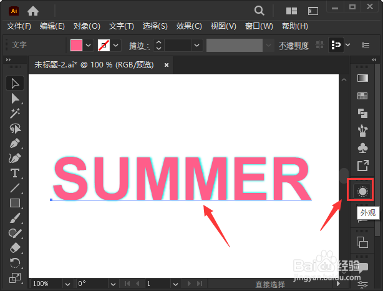Click the 不透明度 opacity link
The image size is (383, 291).
pyautogui.click(x=294, y=46)
